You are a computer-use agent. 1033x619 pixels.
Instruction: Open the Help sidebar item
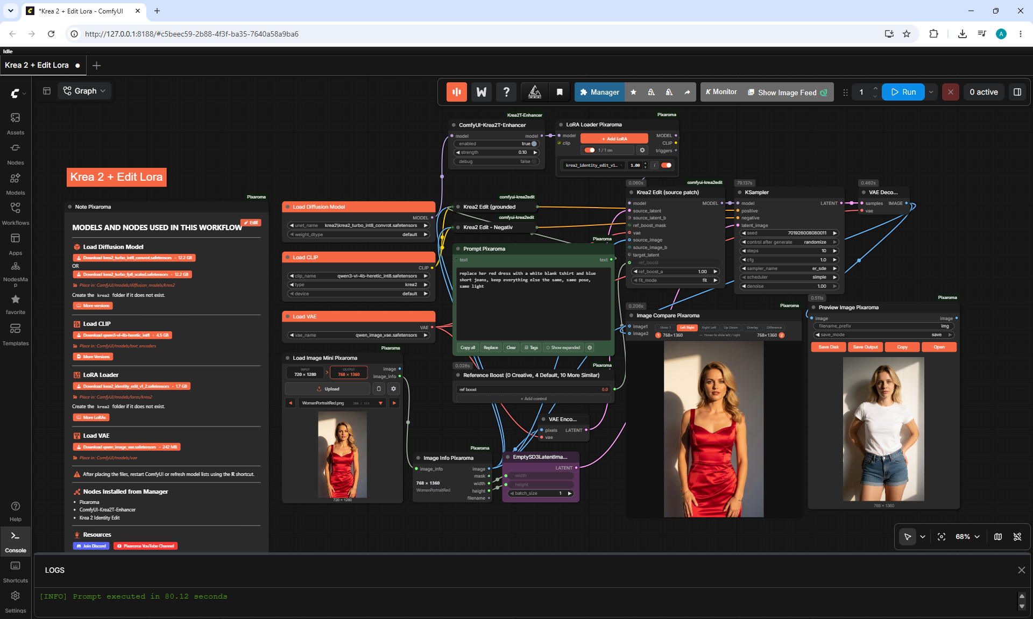point(15,511)
